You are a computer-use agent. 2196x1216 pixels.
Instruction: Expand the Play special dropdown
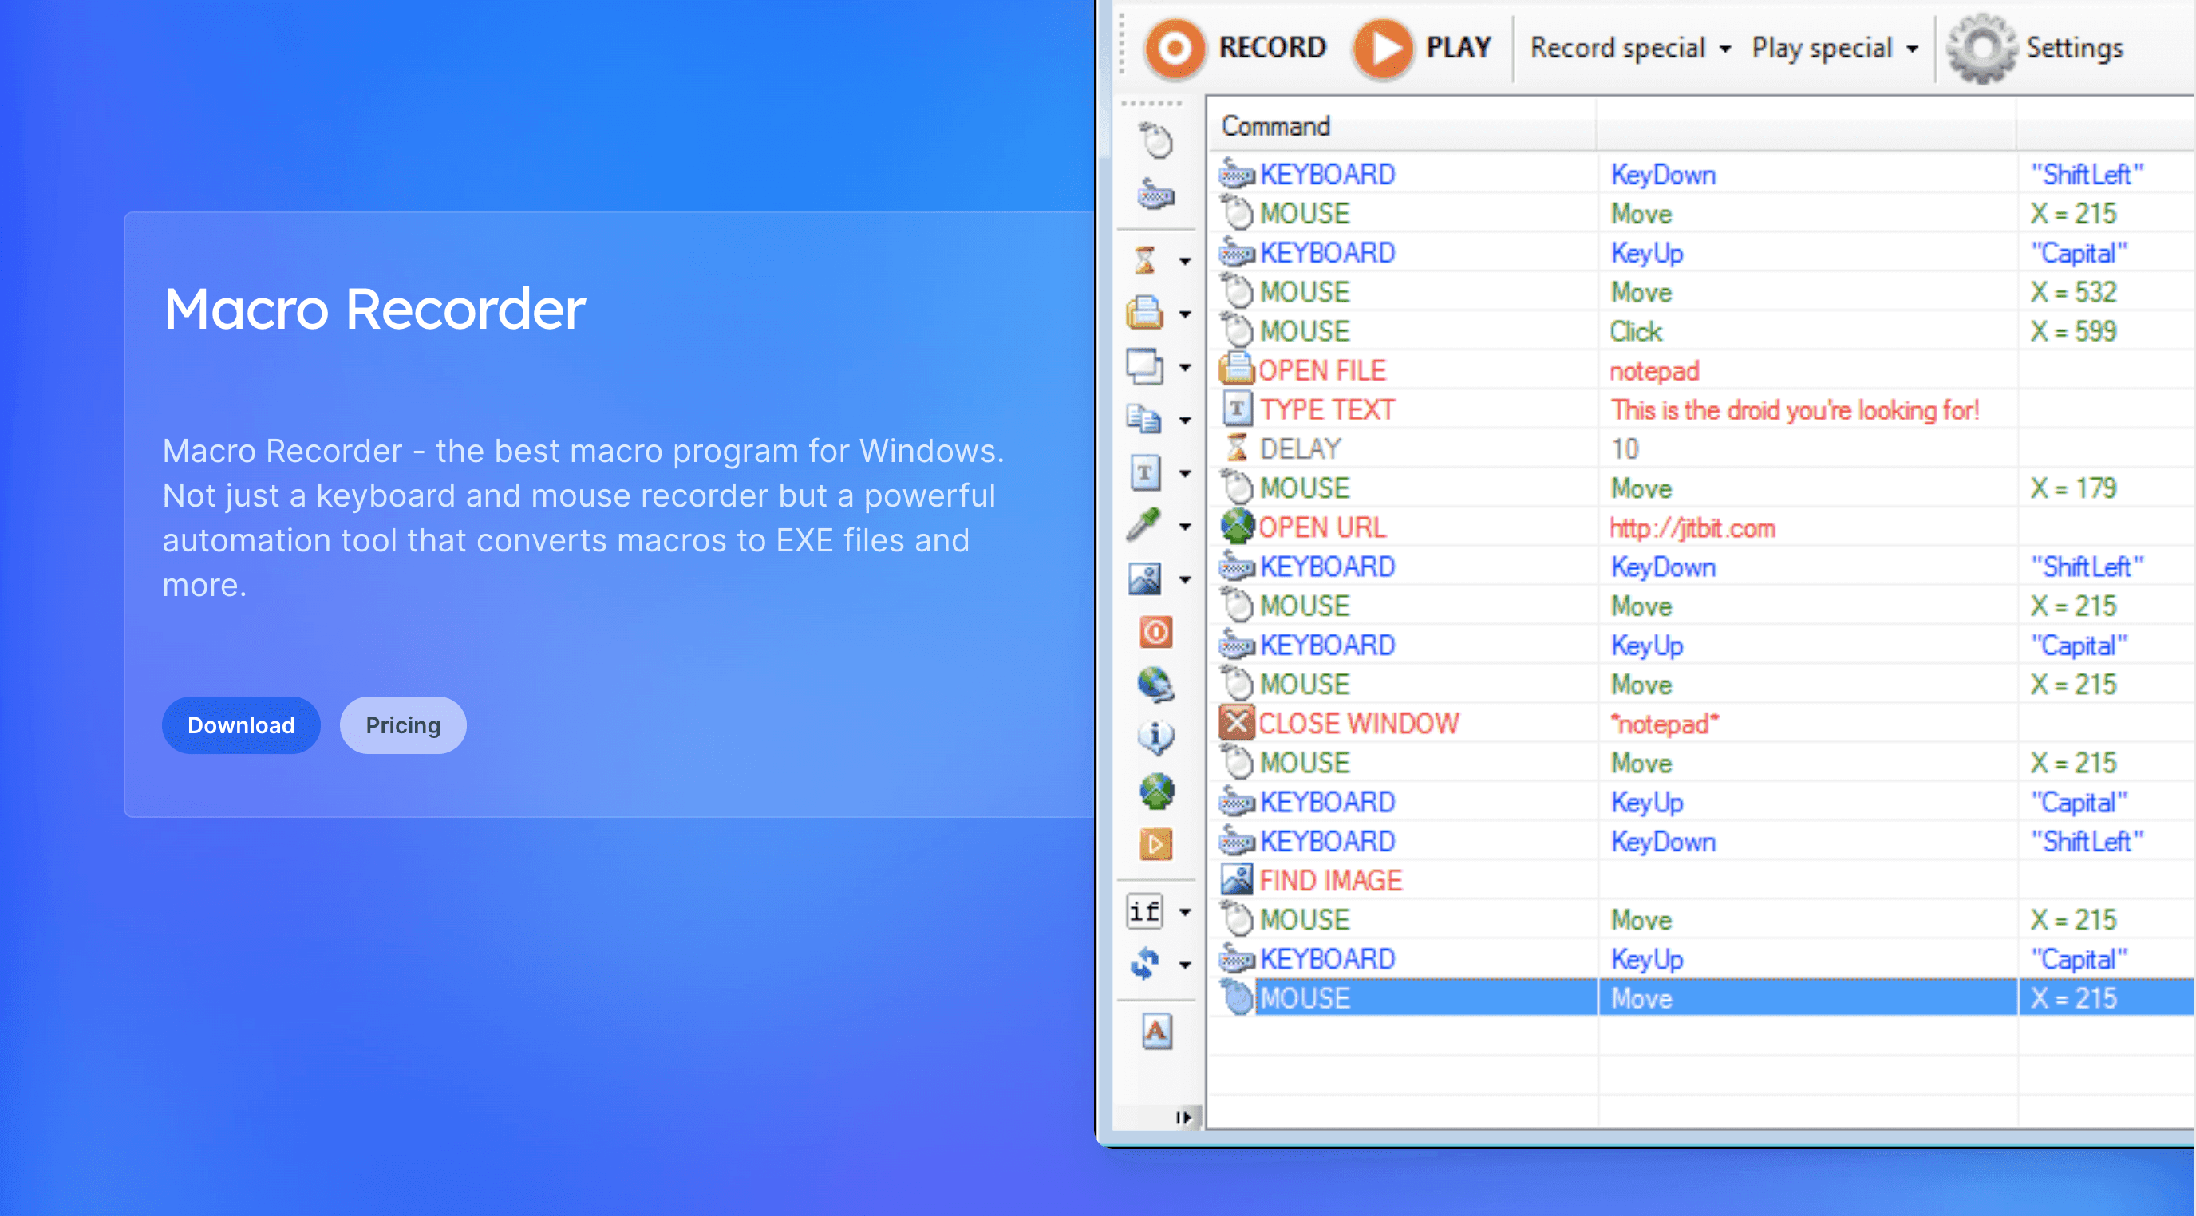[x=1913, y=49]
